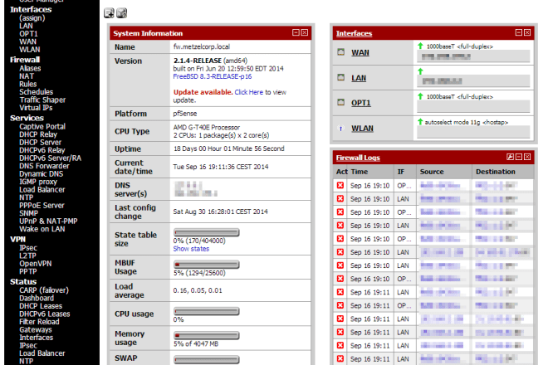
Task: Click the WAN interface card icon
Action: 340,52
